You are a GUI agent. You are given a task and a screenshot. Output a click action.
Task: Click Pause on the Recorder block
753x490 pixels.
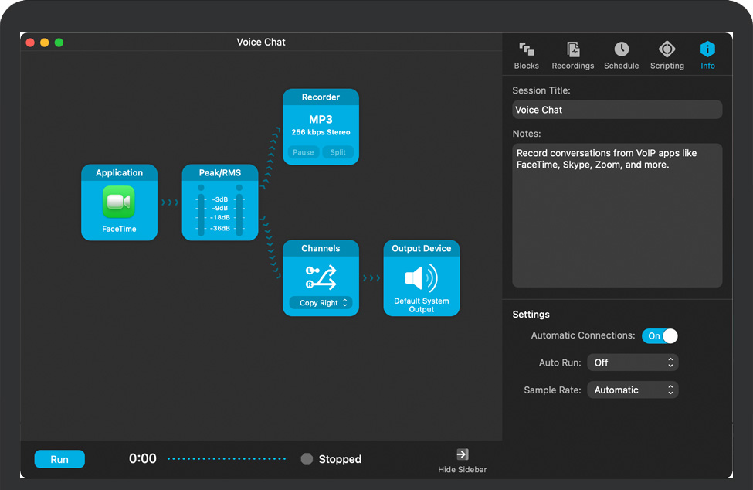[304, 152]
